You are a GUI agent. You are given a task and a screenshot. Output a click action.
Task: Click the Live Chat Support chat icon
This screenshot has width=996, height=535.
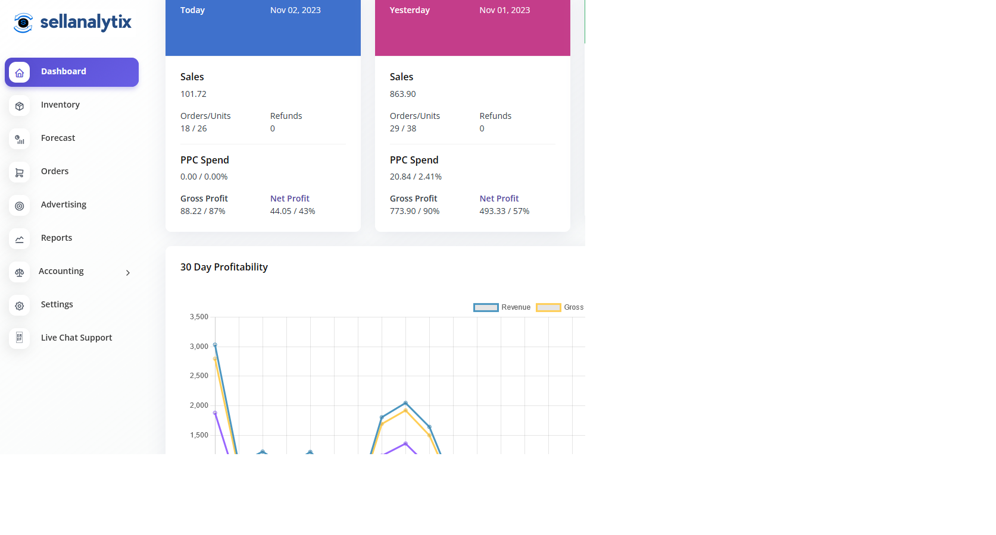pyautogui.click(x=20, y=339)
